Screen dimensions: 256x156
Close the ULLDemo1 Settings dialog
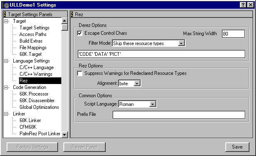pyautogui.click(x=251, y=5)
